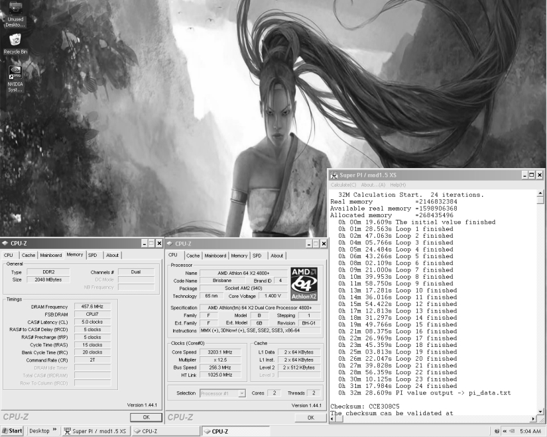Image resolution: width=547 pixels, height=437 pixels.
Task: Open the About...(A) menu in Super PI
Action: (x=373, y=185)
